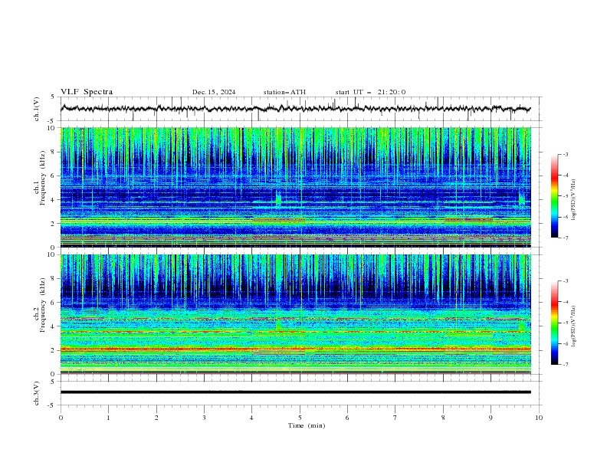Click the "0" tick on time axis
Image resolution: width=607 pixels, height=469 pixels.
(x=61, y=418)
